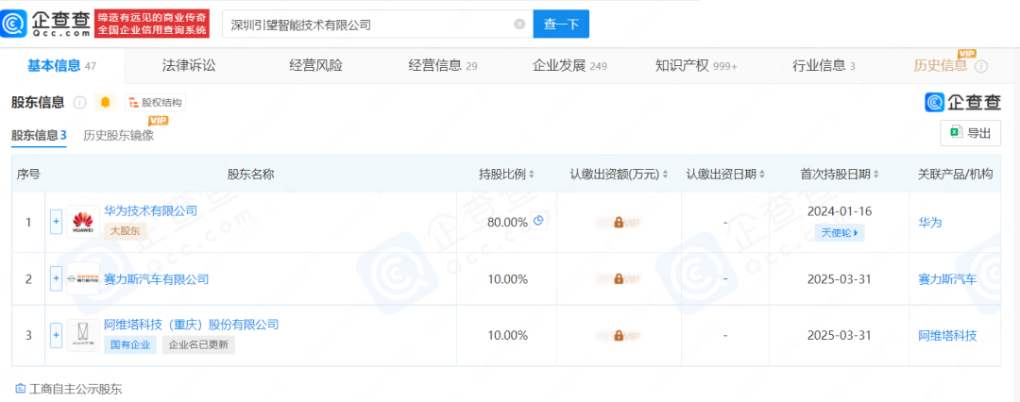Expand the 华为技术有限公司 row with plus button
This screenshot has height=402, width=1020.
(x=56, y=223)
